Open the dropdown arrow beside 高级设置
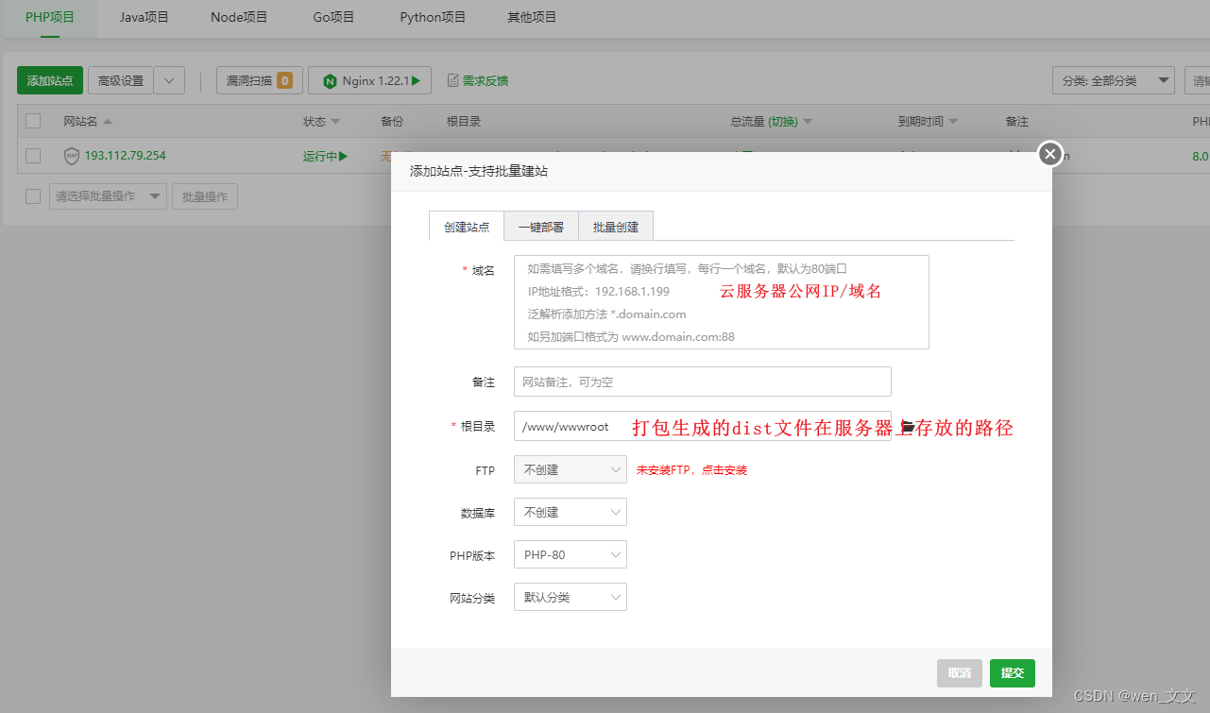Screen dimensions: 1210x713 click(x=169, y=80)
